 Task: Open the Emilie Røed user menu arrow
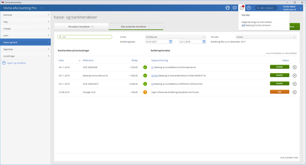tap(300, 8)
